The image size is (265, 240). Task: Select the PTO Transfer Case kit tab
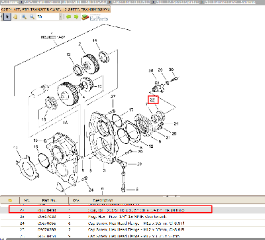[x=56, y=9]
